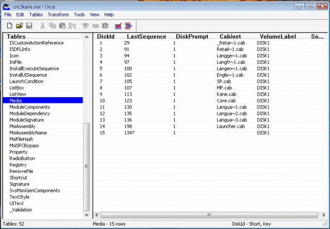This screenshot has width=330, height=229.
Task: Click the Orca whale application icon
Action: click(6, 7)
